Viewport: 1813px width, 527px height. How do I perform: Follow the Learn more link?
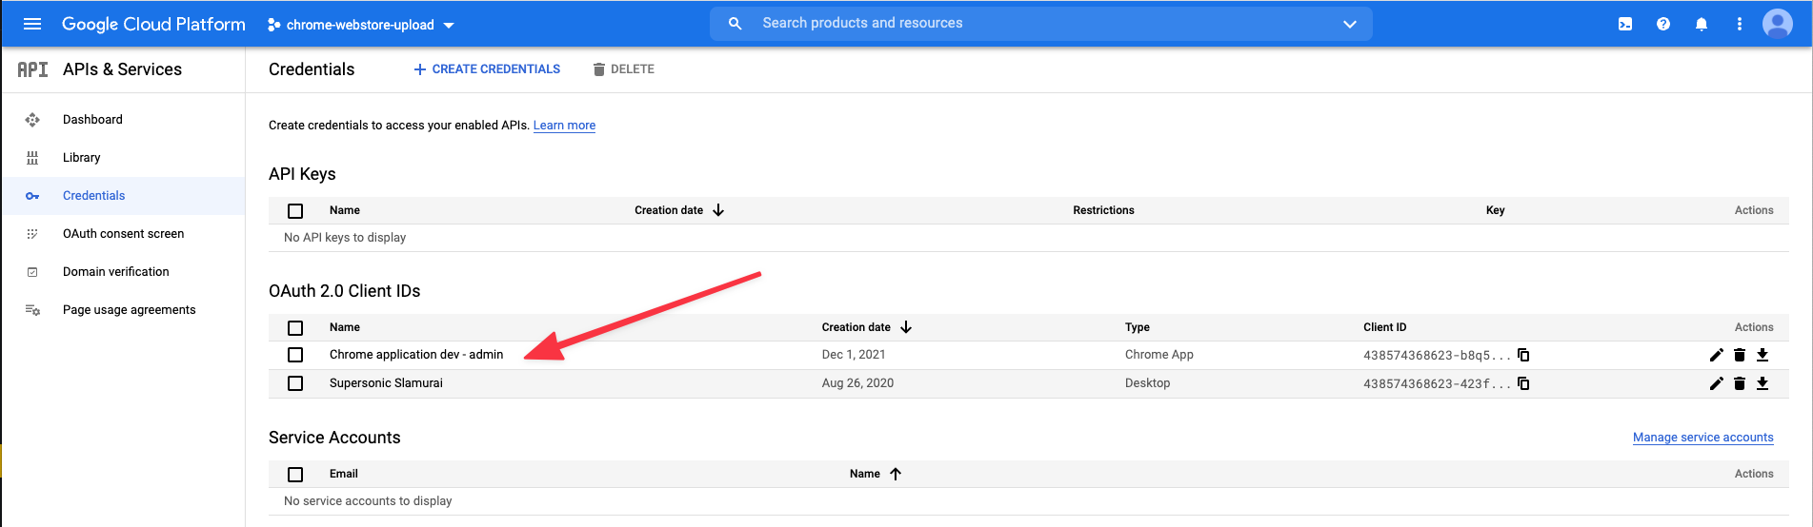(564, 126)
